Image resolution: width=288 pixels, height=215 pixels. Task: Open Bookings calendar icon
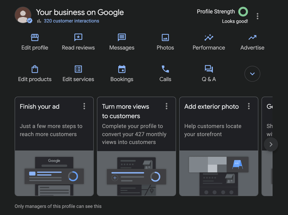(x=122, y=69)
